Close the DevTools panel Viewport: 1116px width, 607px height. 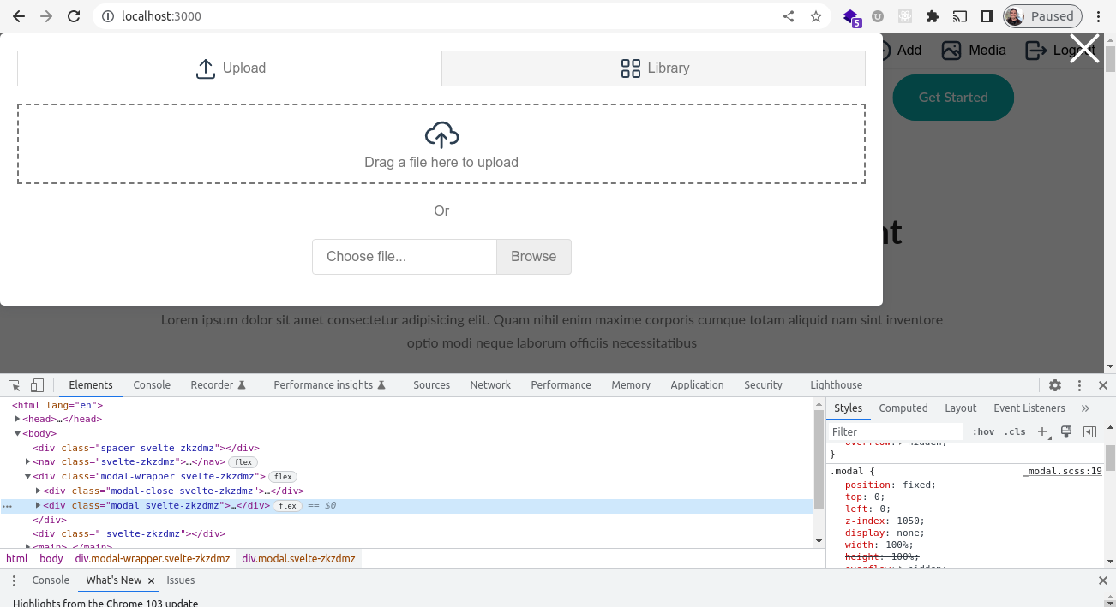point(1103,385)
